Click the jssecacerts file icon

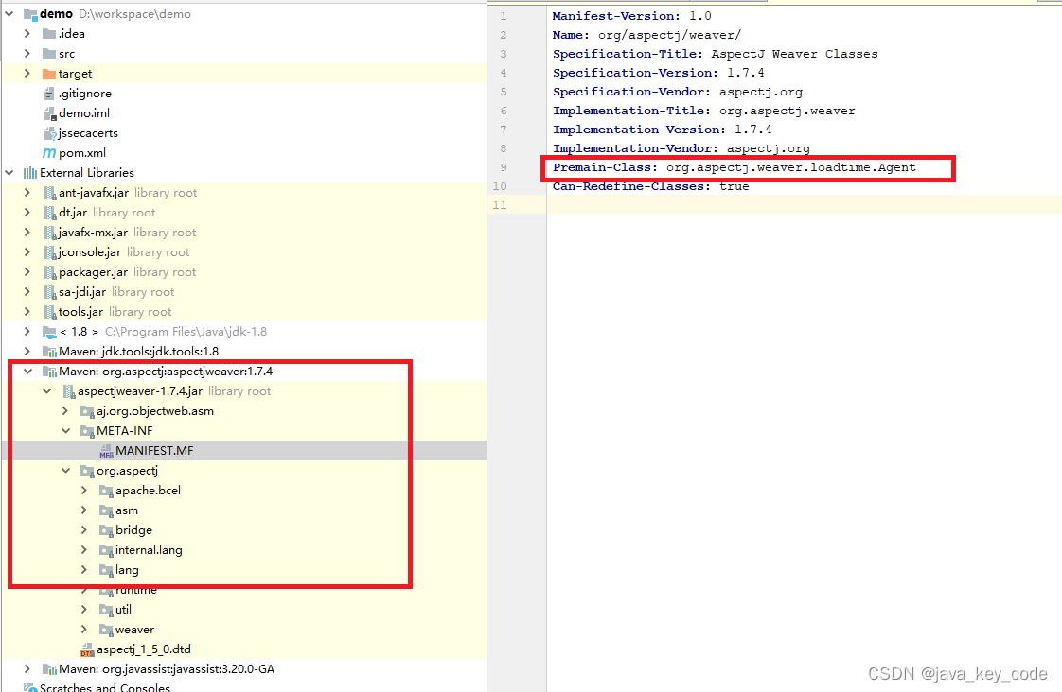point(49,132)
